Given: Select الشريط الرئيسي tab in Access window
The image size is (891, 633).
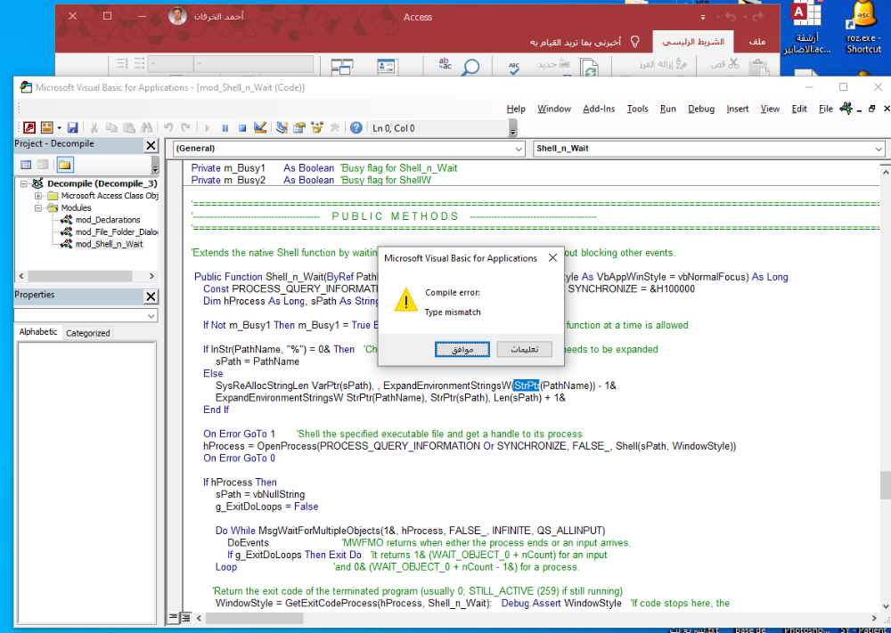Looking at the screenshot, I should click(693, 42).
